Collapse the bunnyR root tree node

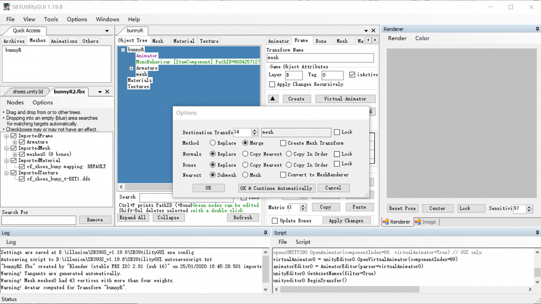tap(123, 50)
